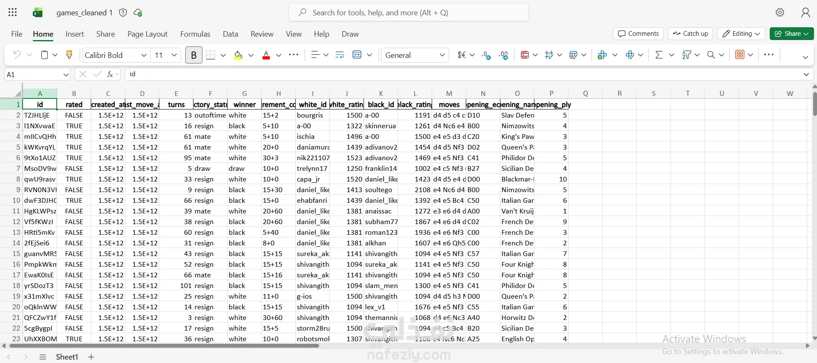Image resolution: width=817 pixels, height=363 pixels.
Task: Click the search tools and help box
Action: tap(409, 12)
